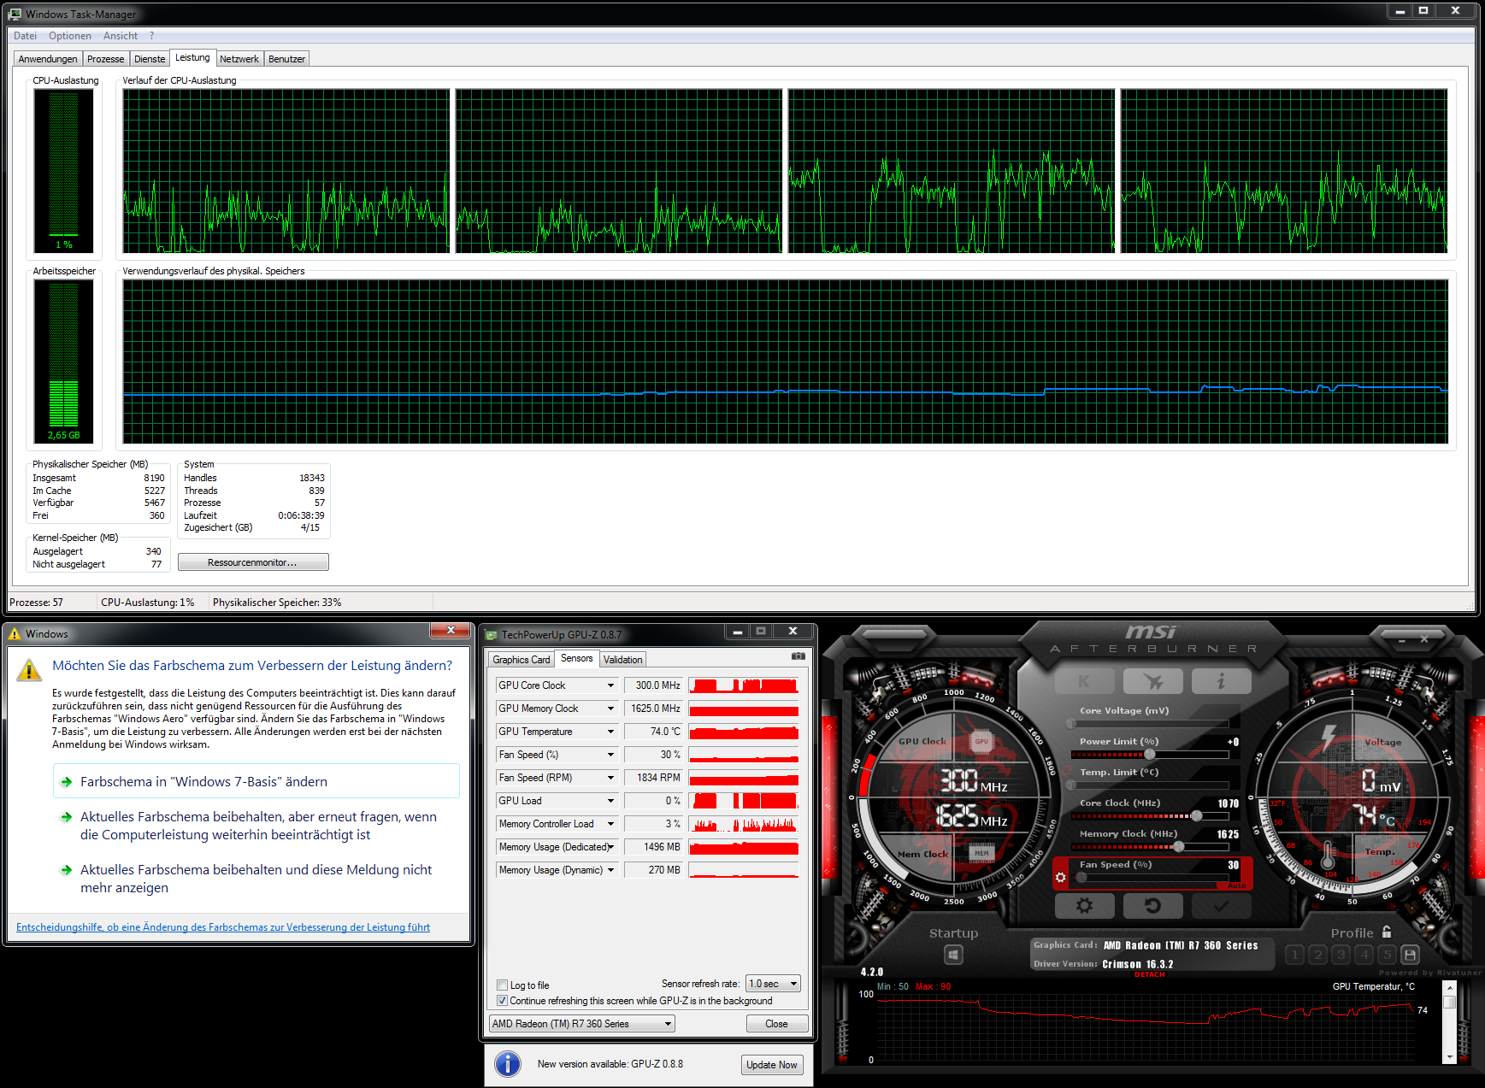
Task: Click the MEM chip icon on the clock gauge
Action: [x=981, y=853]
